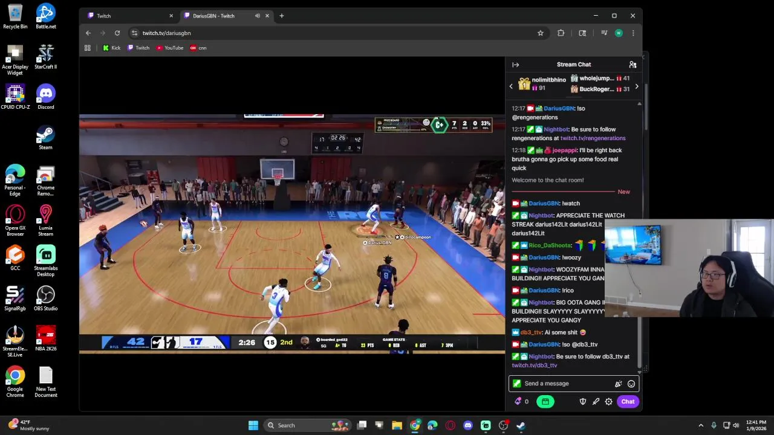Viewport: 774px width, 435px height.
Task: Send message with the Chat button
Action: (x=628, y=401)
